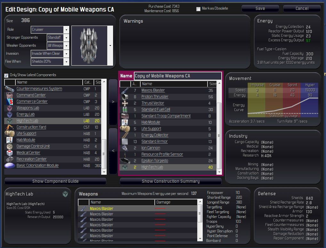Click the Basic Colonization Module icon

click(x=10, y=165)
